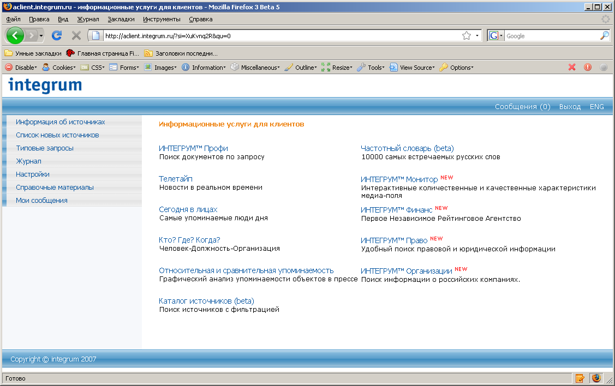Open Настройки in the sidebar
This screenshot has height=386, width=615.
[x=33, y=174]
